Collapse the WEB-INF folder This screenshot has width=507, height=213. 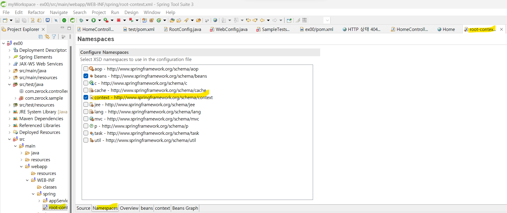click(x=27, y=180)
